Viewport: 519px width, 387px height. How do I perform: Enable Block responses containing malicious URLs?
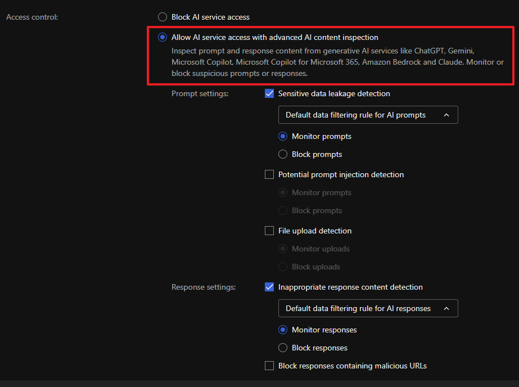click(269, 366)
